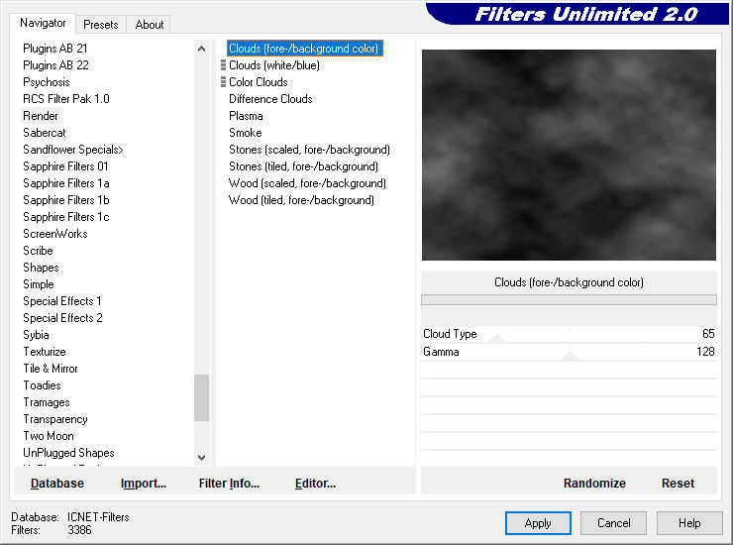Viewport: 733px width, 545px height.
Task: Select Wood (tiled, fore-/background) filter
Action: click(301, 200)
